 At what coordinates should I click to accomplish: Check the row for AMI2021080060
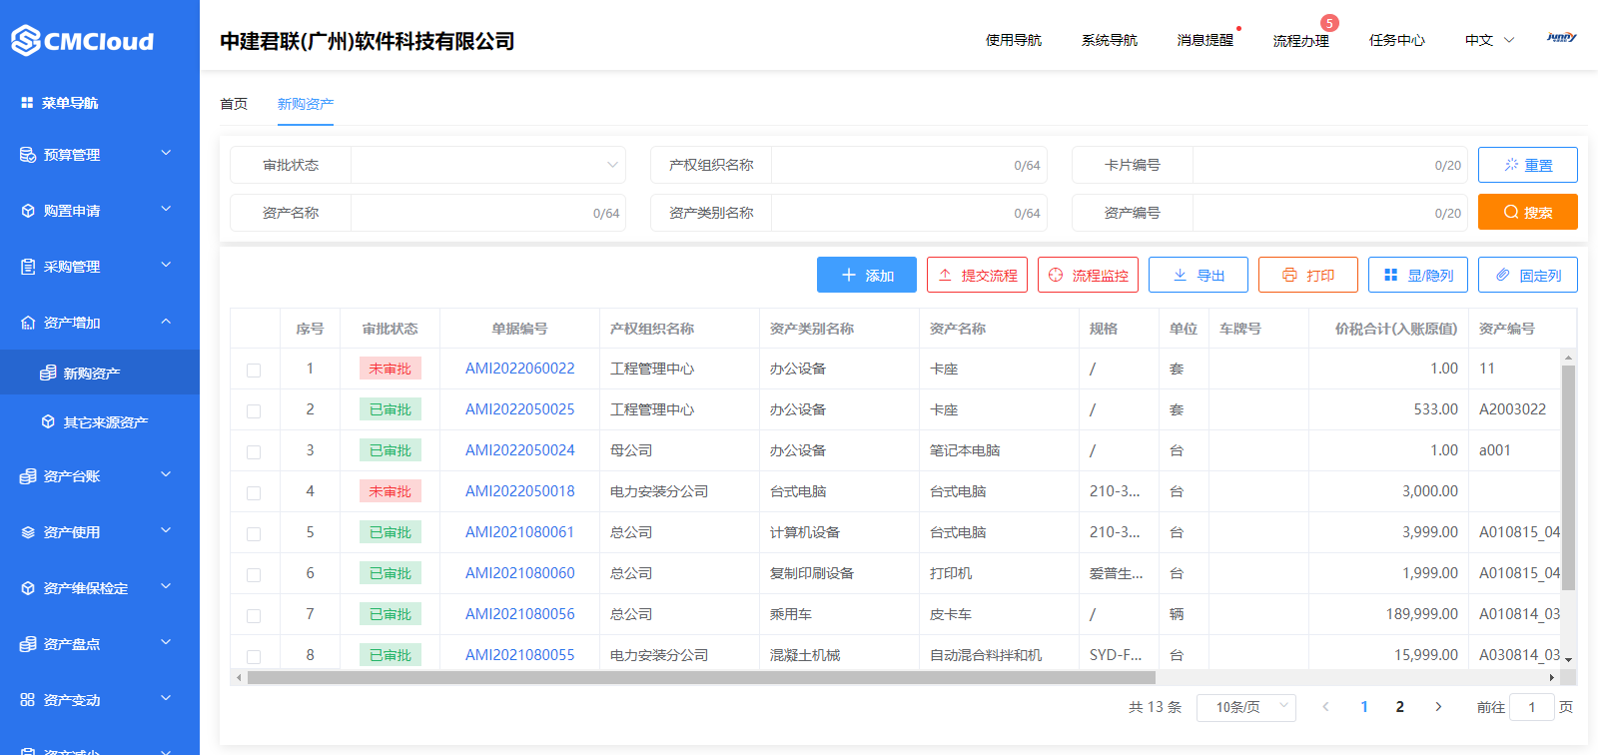(x=254, y=575)
